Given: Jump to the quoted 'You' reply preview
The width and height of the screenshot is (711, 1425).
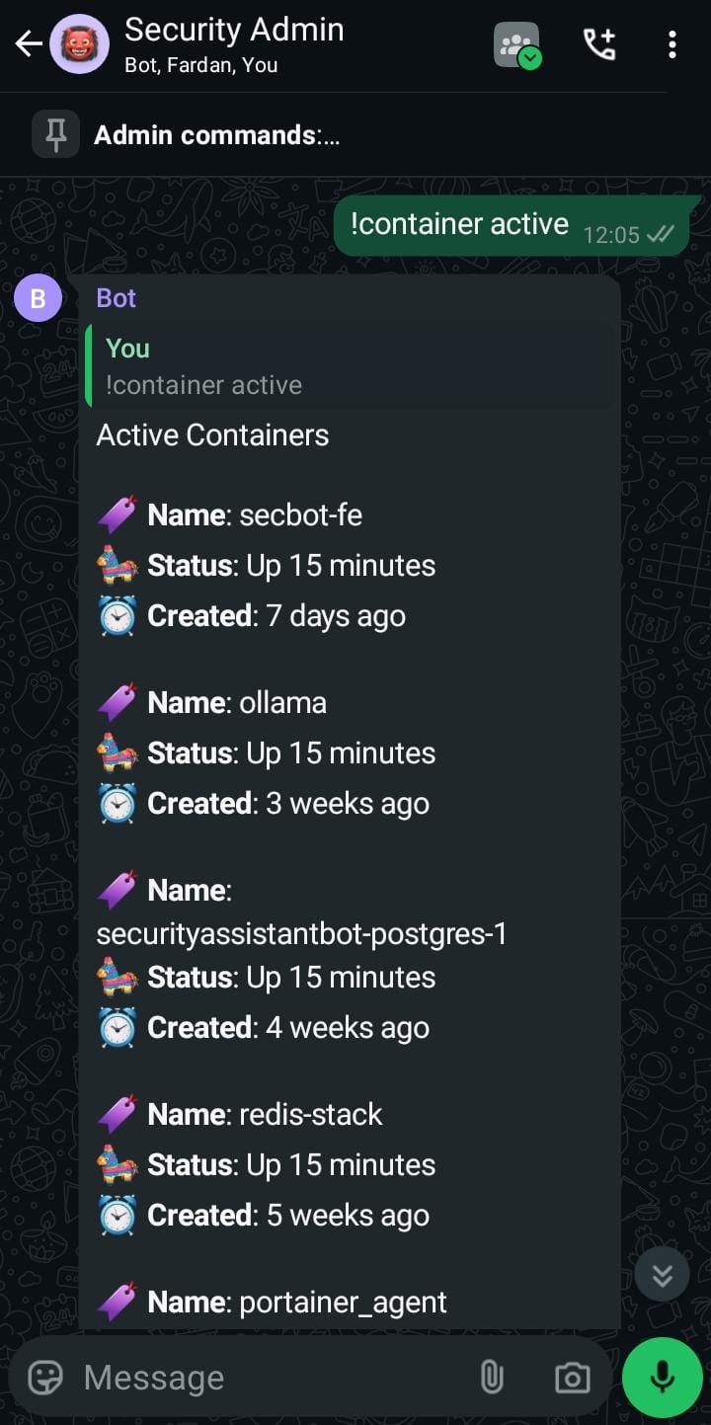Looking at the screenshot, I should point(351,365).
